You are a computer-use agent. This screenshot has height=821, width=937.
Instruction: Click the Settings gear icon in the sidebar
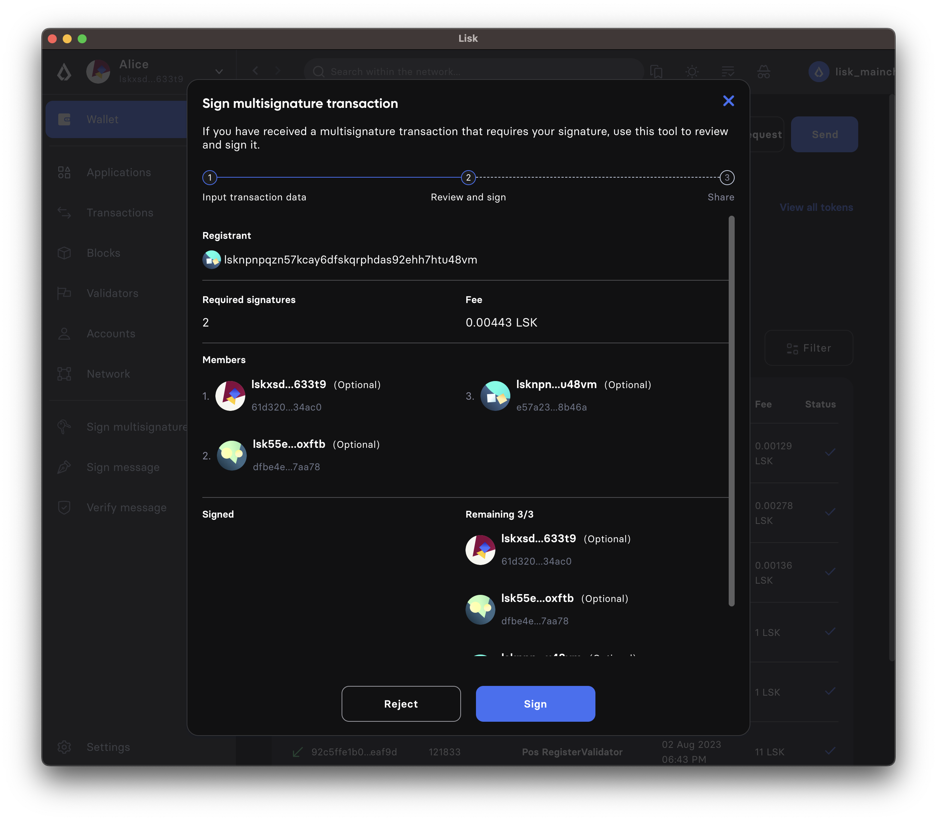coord(64,747)
